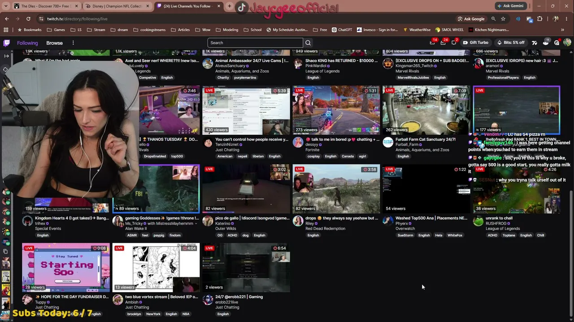Screen dimensions: 574x322
Task: Select the Live Channels You Follow tab
Action: [x=189, y=6]
